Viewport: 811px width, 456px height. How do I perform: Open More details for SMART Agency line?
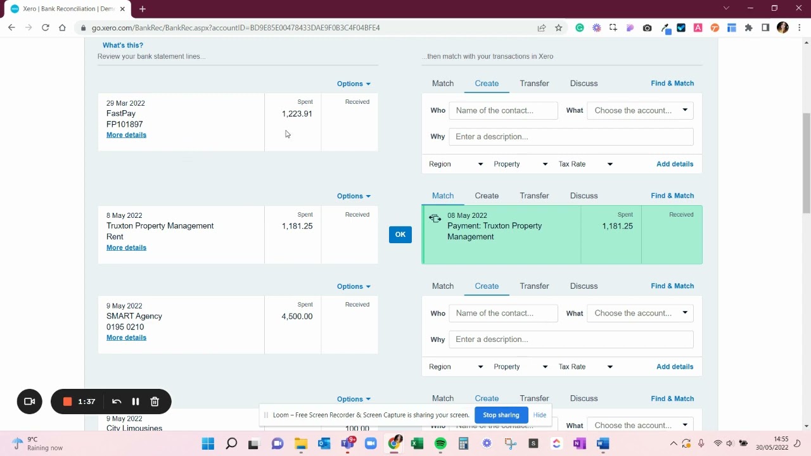point(126,338)
